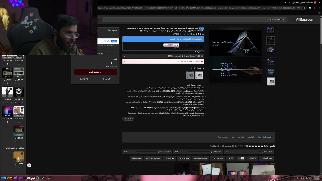
Task: Click the red استكشف المزيد button
Action: click(95, 72)
